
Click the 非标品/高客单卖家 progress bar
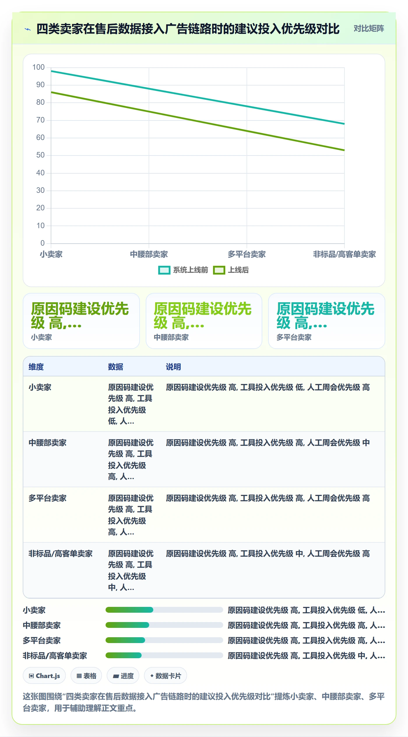[x=164, y=655]
